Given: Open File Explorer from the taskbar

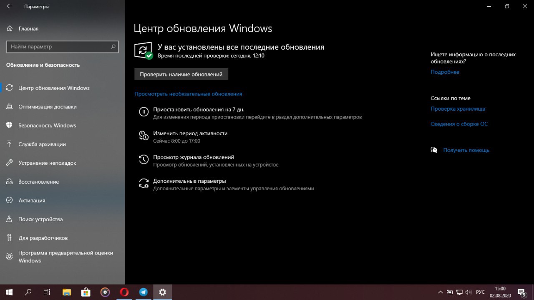Looking at the screenshot, I should point(67,292).
